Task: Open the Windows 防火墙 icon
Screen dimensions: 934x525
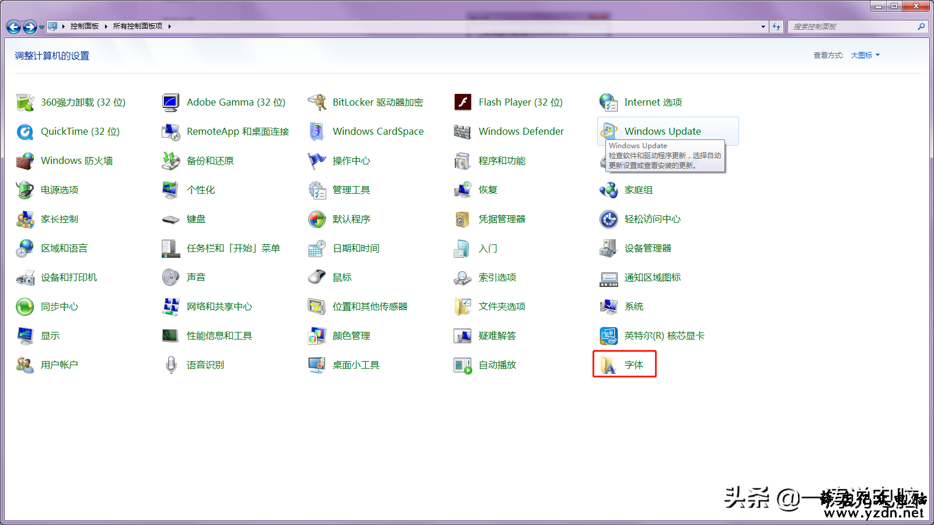Action: [25, 160]
